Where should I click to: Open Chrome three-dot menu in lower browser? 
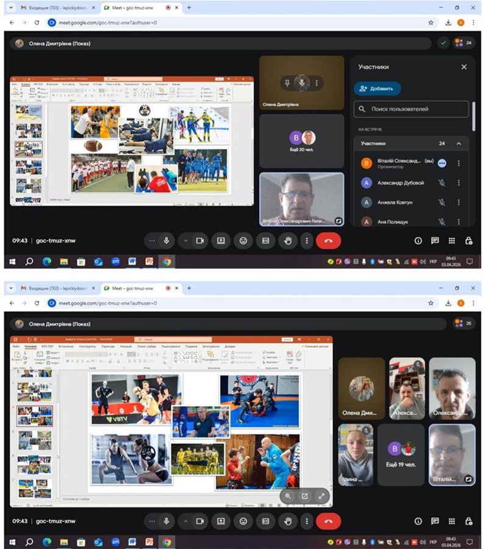coord(473,303)
